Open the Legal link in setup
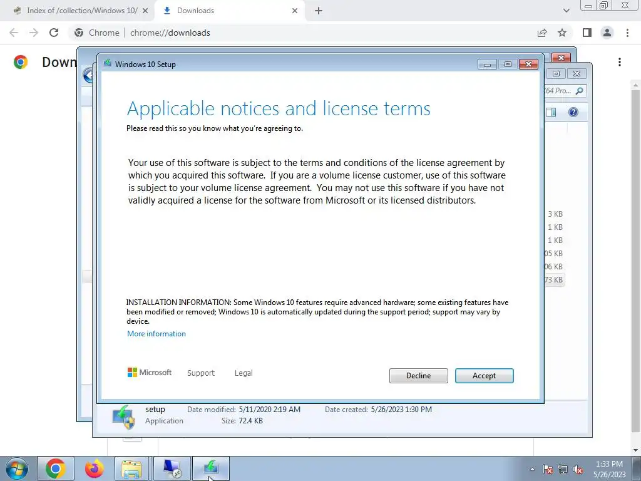Viewport: 641px width, 481px height. (x=244, y=373)
